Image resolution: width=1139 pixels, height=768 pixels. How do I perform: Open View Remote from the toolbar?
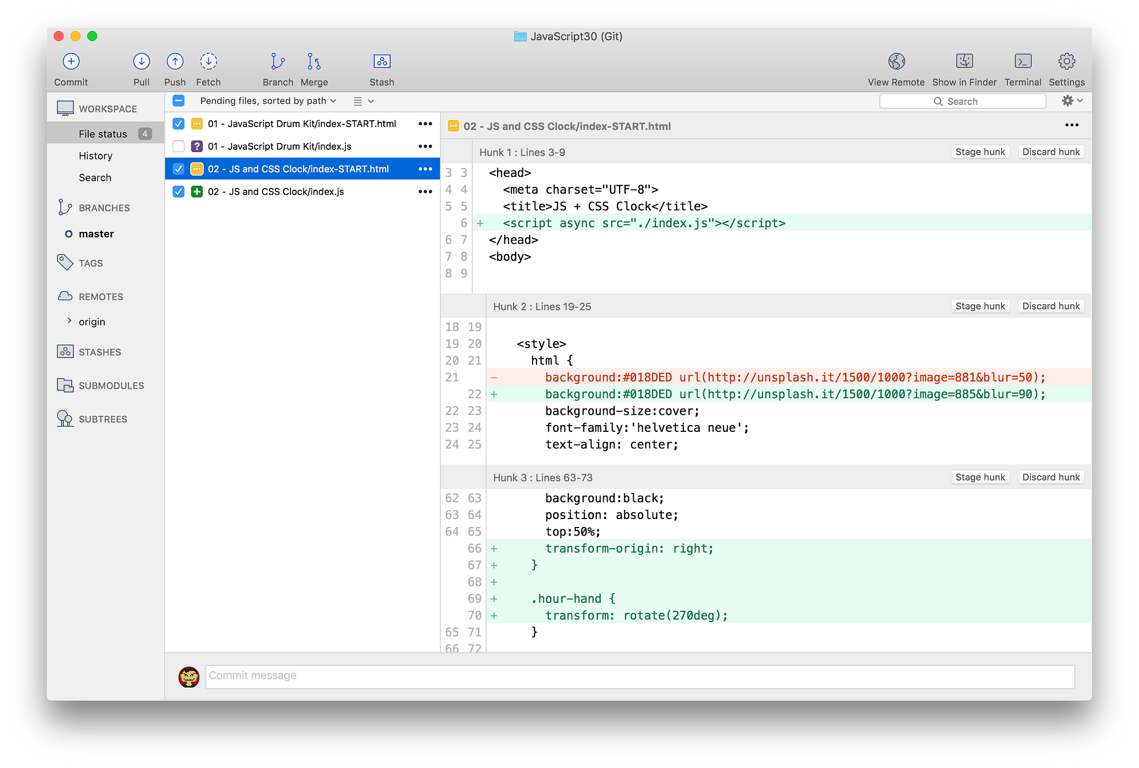click(x=896, y=61)
